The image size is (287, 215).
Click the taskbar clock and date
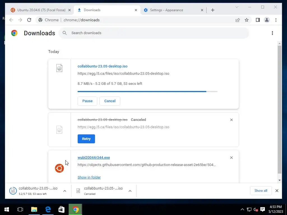(x=276, y=209)
